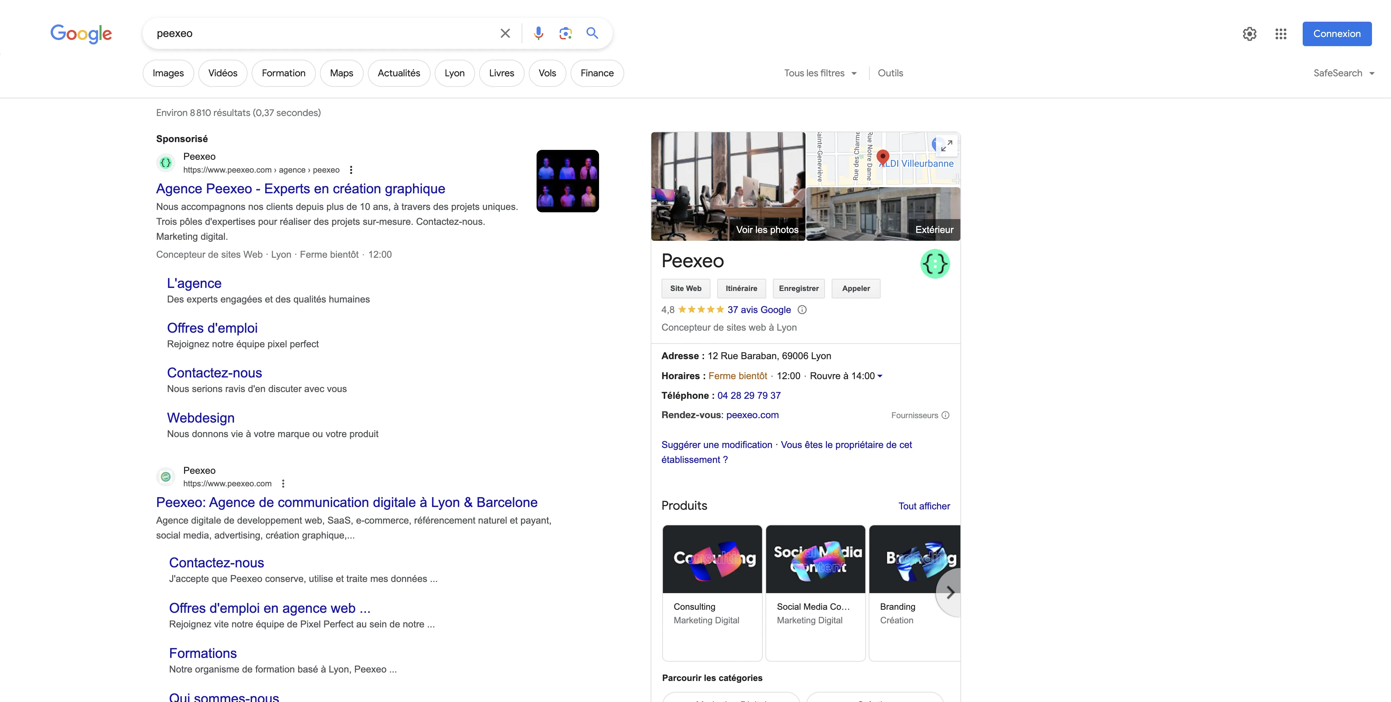Open three-dot menu beside https://www.peexeo.com result
This screenshot has width=1391, height=702.
[x=283, y=484]
